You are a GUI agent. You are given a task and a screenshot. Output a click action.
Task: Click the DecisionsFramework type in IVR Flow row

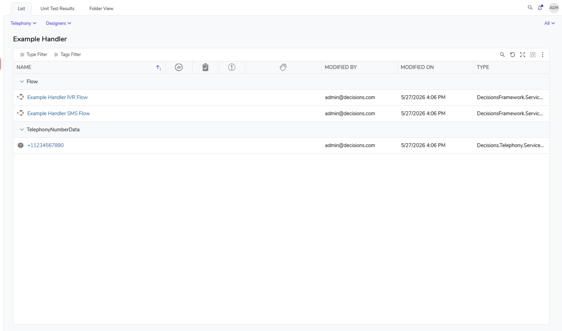(x=510, y=97)
